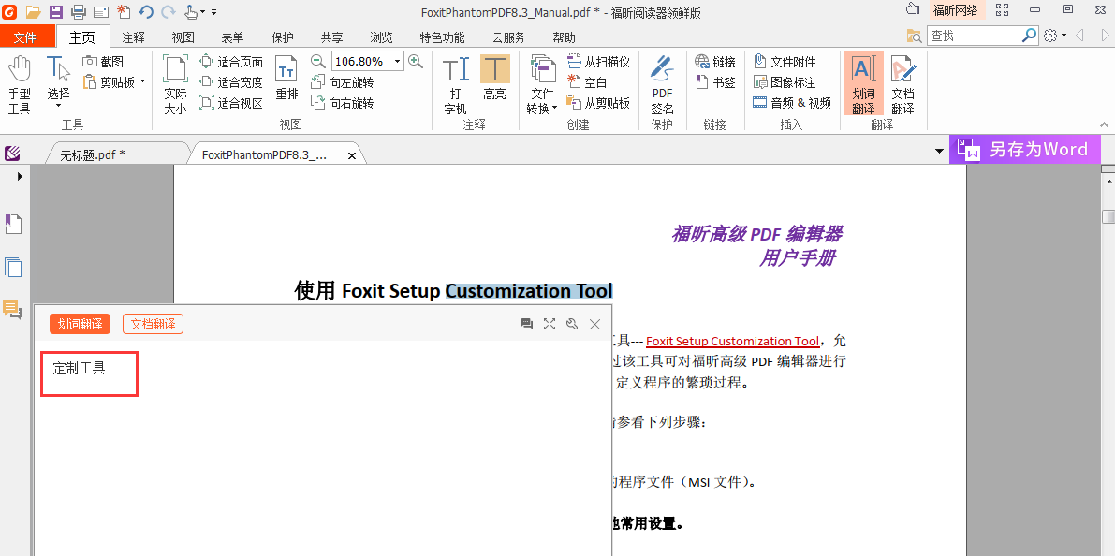Screen dimensions: 1115x556
Task: Click the vertical scrollbar thumb
Action: click(1108, 216)
